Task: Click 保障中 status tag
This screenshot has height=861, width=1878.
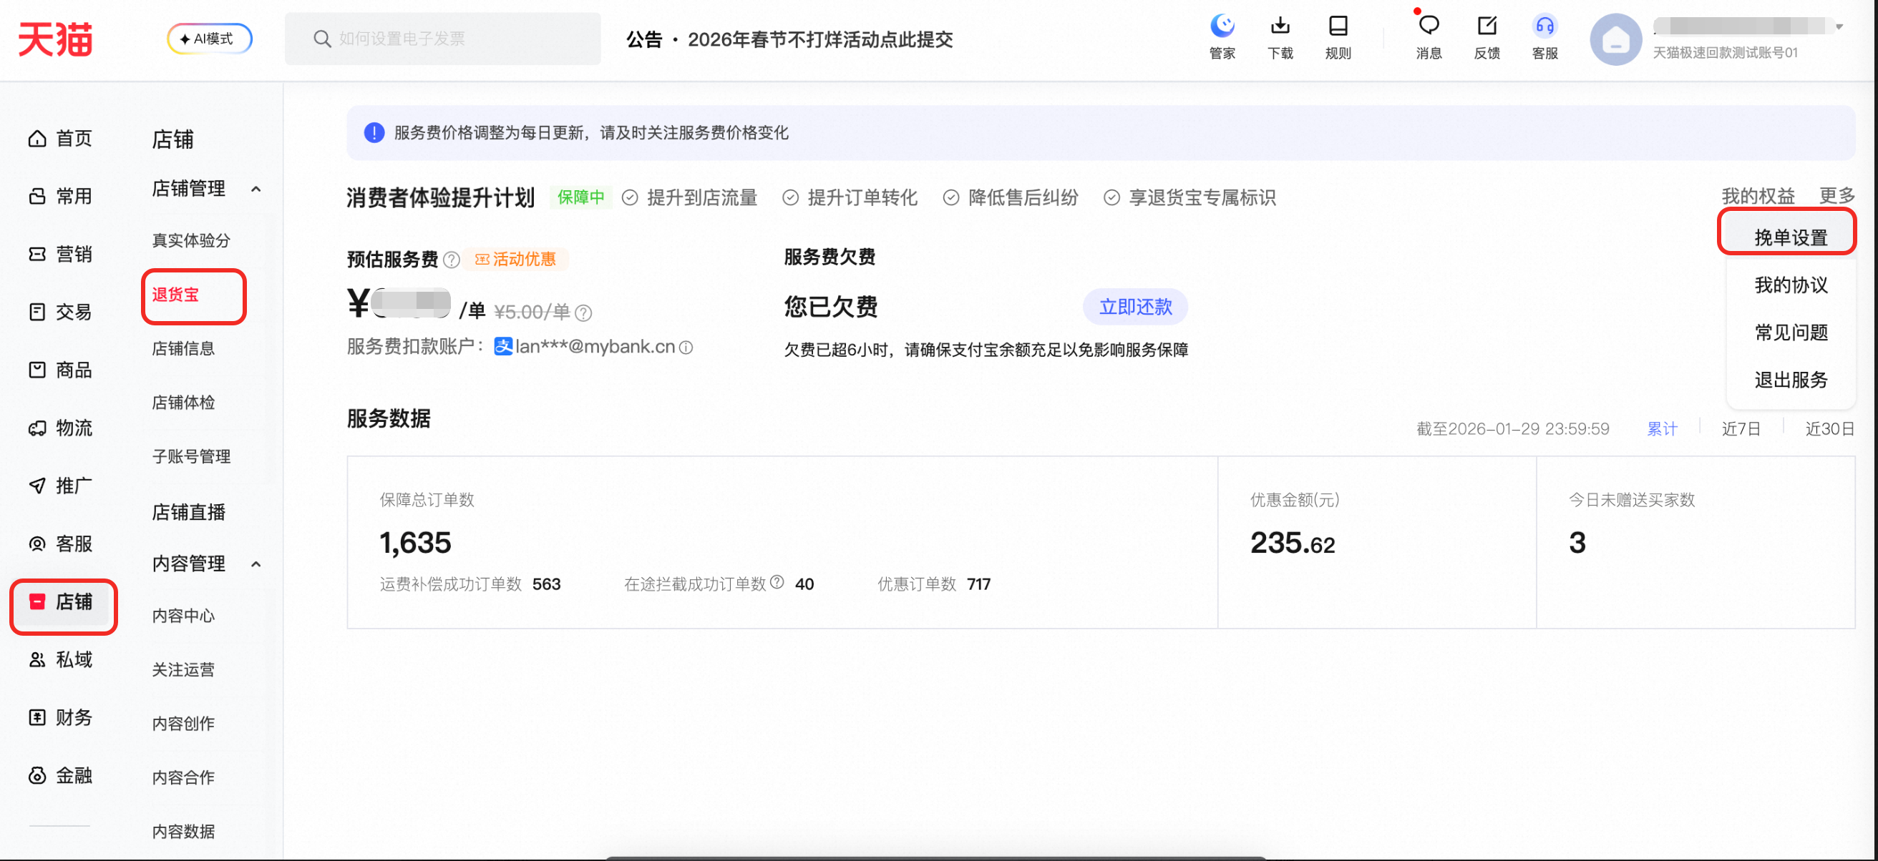Action: tap(580, 197)
